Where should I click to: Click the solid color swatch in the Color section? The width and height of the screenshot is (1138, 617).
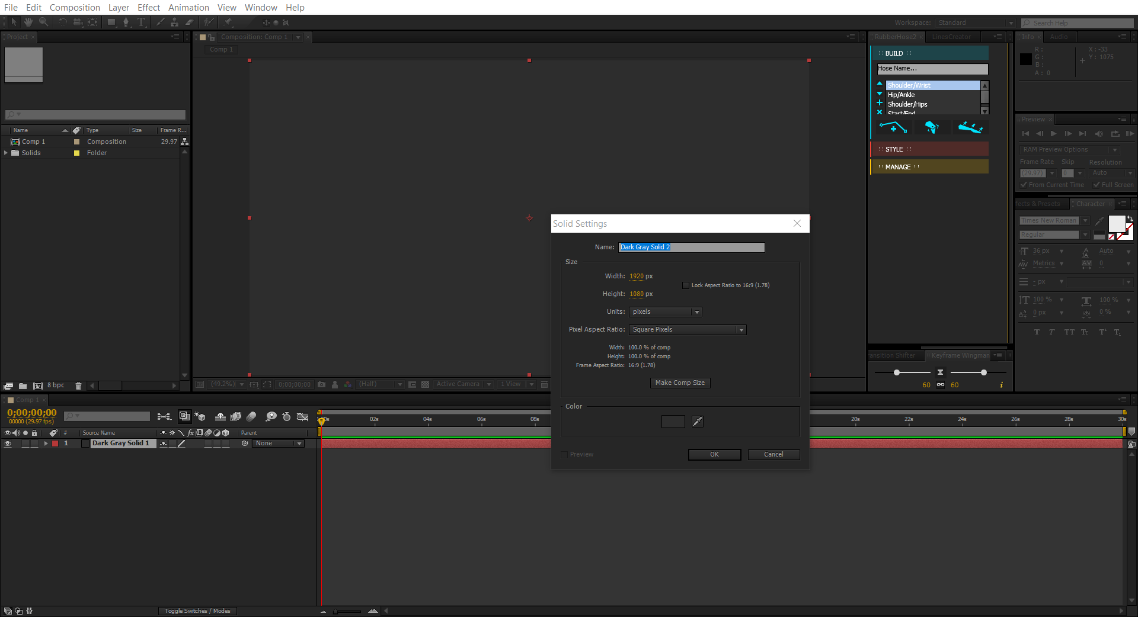[x=673, y=422]
